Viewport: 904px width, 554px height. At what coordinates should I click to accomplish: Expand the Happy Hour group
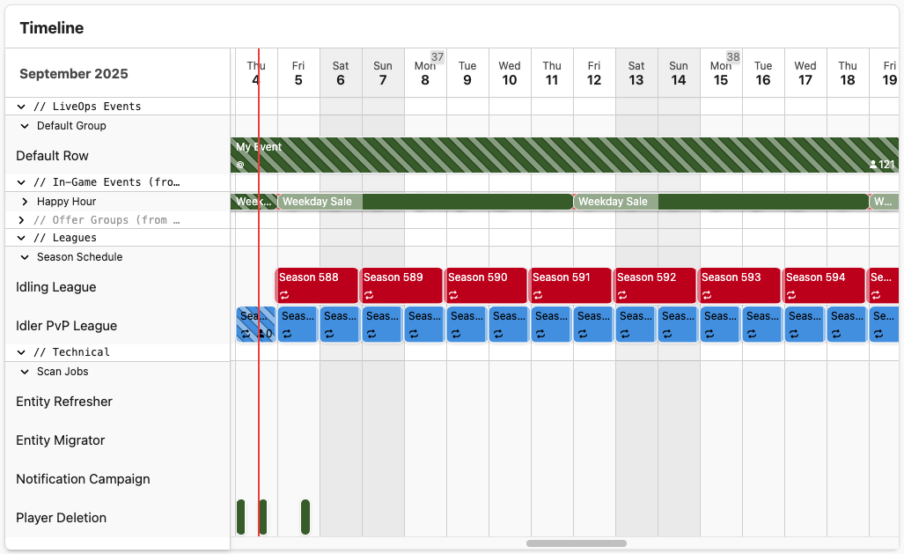[x=25, y=202]
